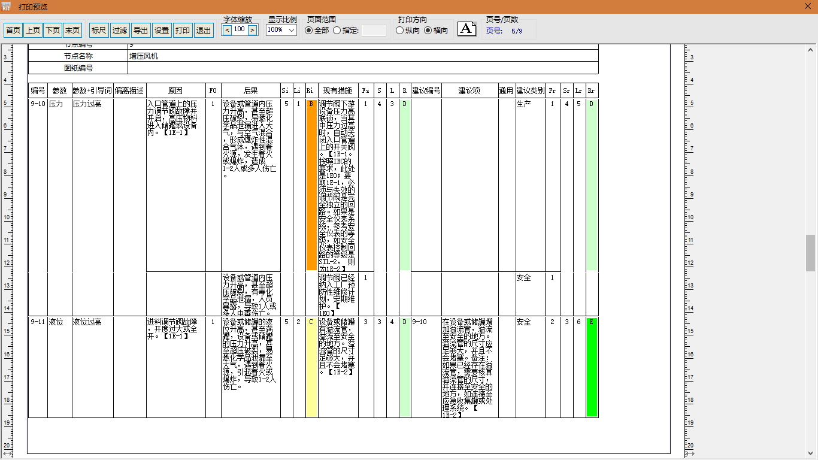Click 退出 to exit preview
Screen dimensions: 818x460
(204, 31)
